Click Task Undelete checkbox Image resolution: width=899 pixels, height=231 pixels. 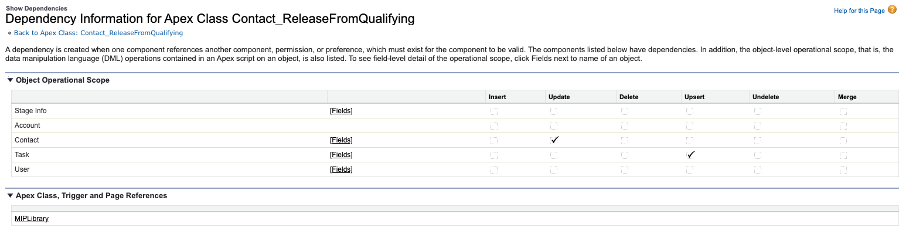[757, 155]
